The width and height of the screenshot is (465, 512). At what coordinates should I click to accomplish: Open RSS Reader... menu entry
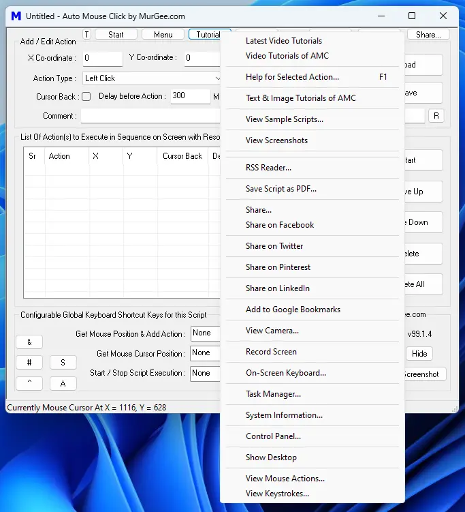click(268, 168)
